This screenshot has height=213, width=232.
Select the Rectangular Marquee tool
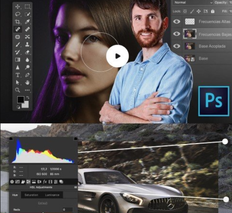pyautogui.click(x=27, y=7)
